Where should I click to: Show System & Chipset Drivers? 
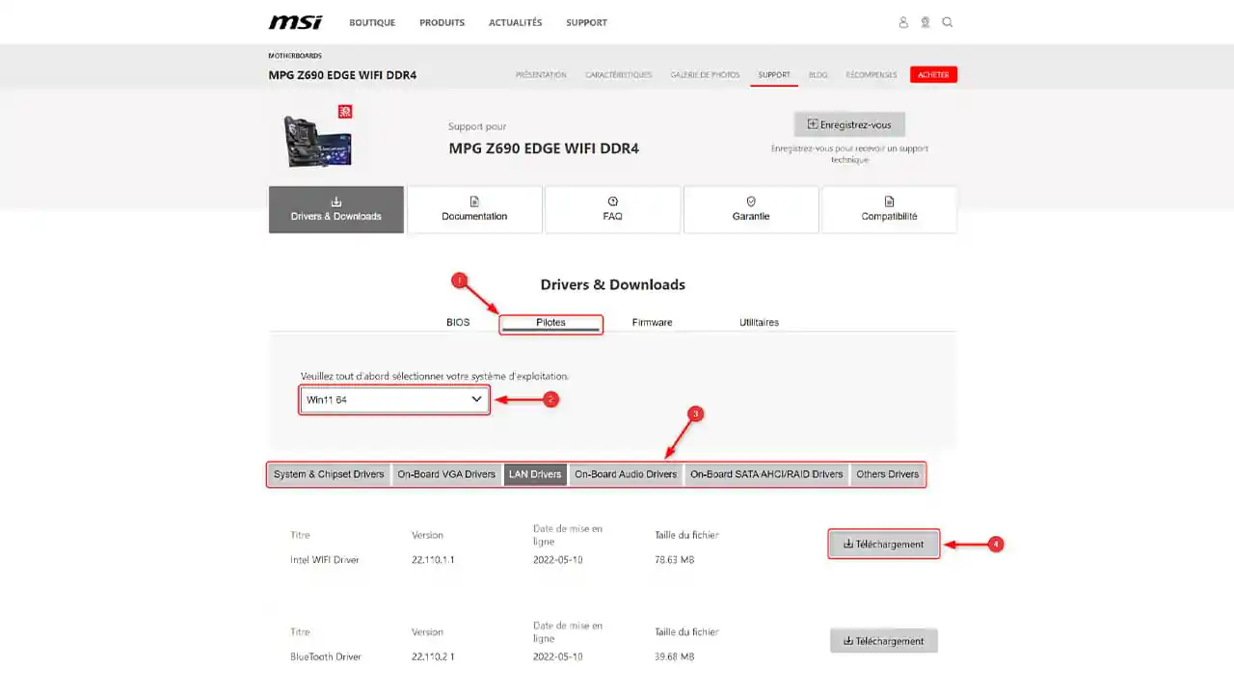click(329, 474)
